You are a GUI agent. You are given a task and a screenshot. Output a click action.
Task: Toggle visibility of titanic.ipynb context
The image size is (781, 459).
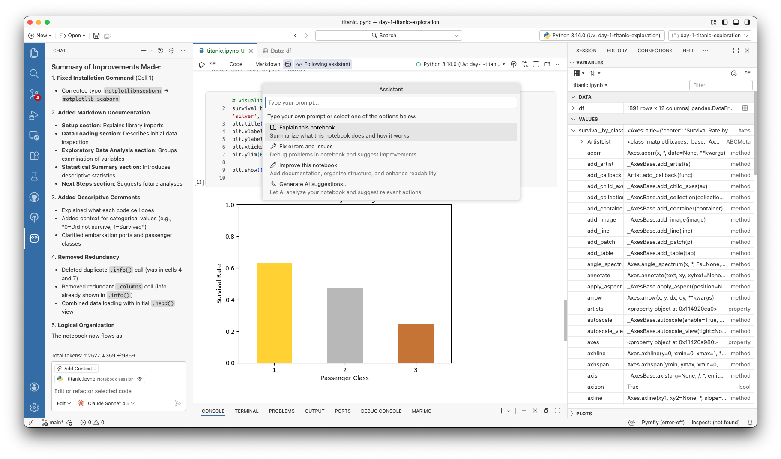point(140,379)
